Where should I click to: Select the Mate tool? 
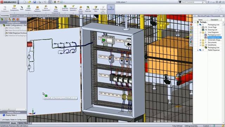click(x=22, y=8)
